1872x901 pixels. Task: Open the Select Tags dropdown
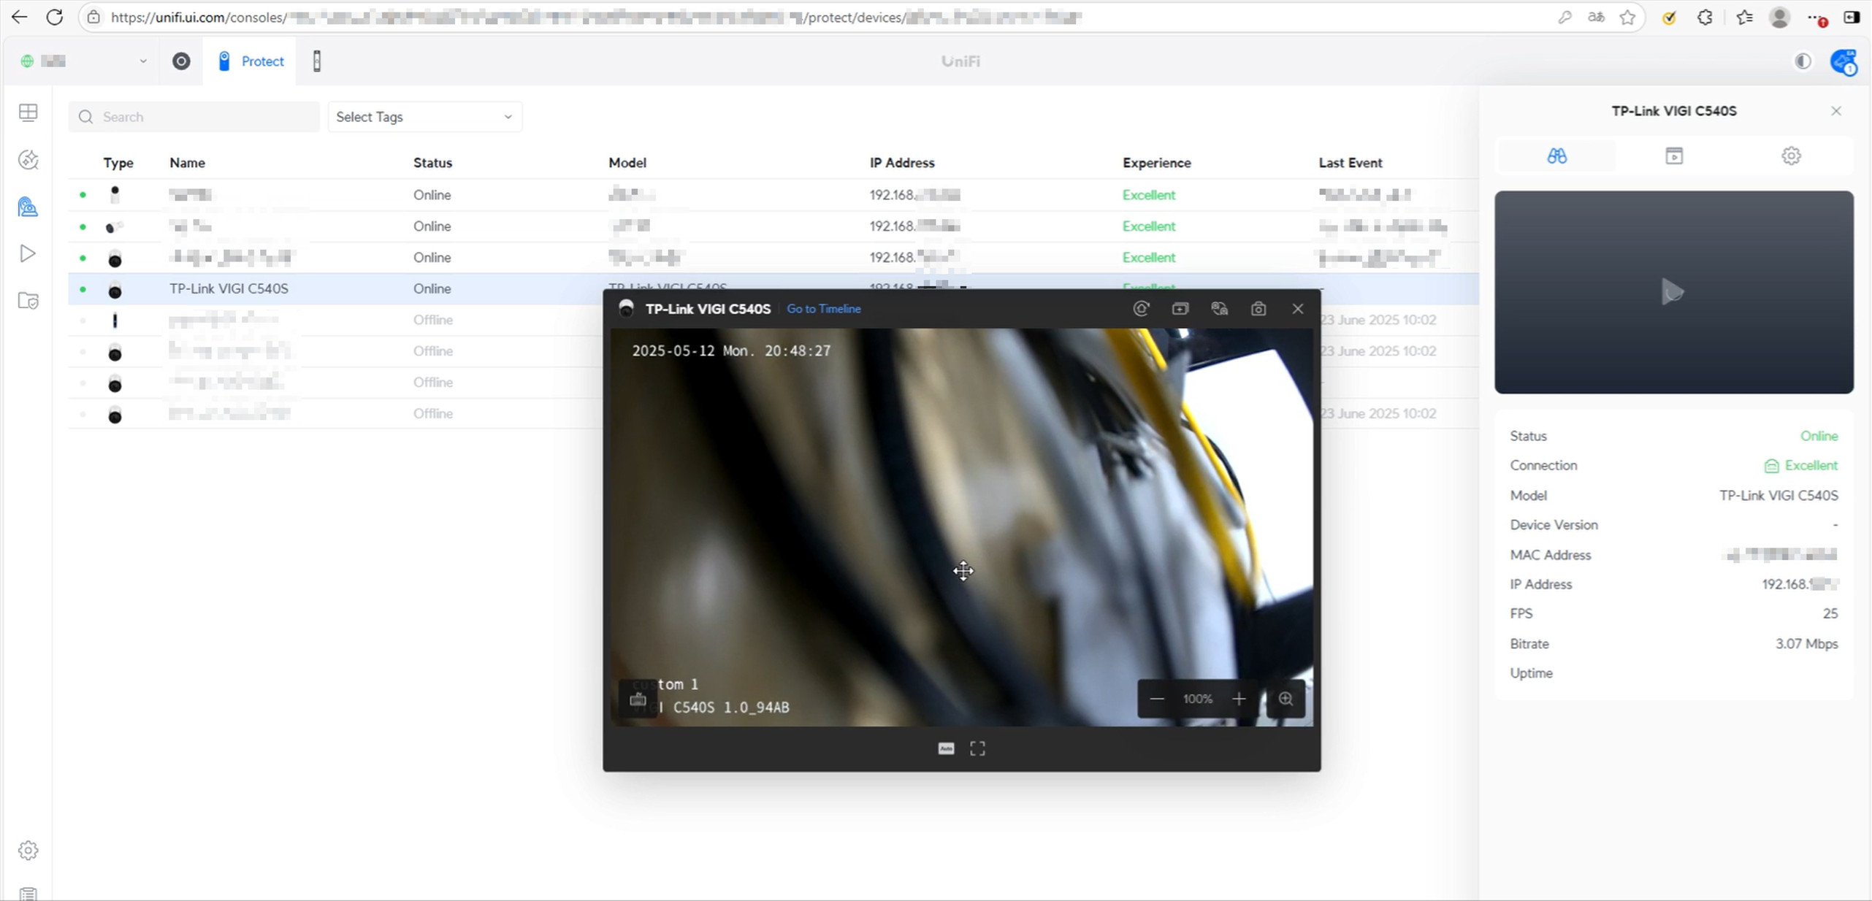tap(424, 117)
